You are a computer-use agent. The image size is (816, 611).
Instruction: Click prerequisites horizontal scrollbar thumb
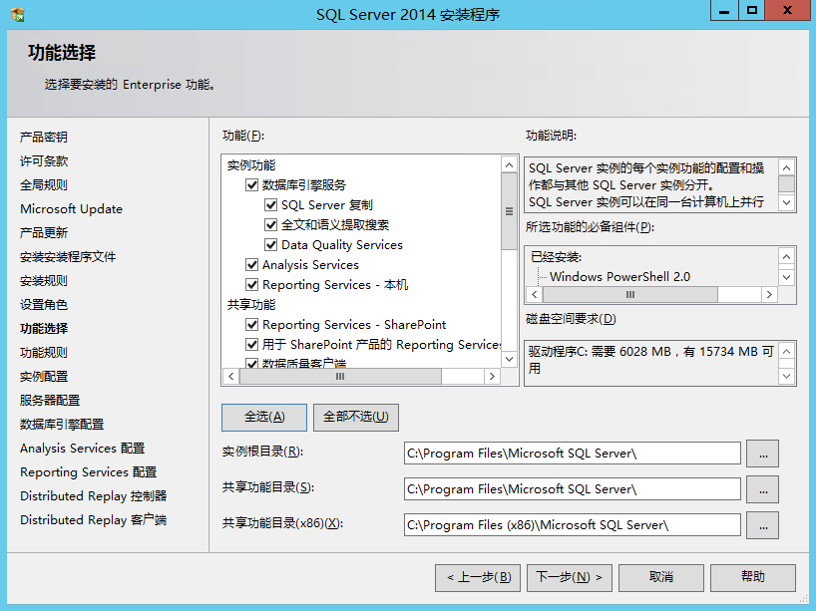(630, 294)
